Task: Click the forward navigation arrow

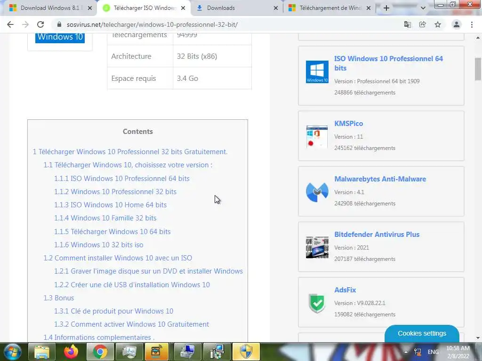Action: 25,24
